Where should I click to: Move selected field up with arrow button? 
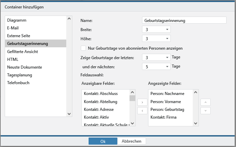pos(206,102)
